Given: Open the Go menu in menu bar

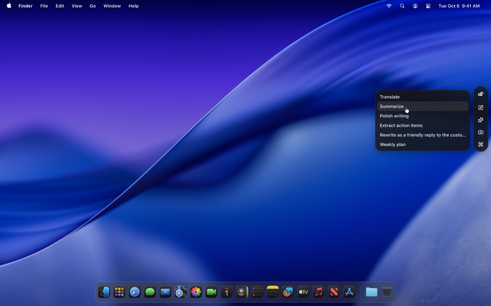Looking at the screenshot, I should pyautogui.click(x=93, y=6).
